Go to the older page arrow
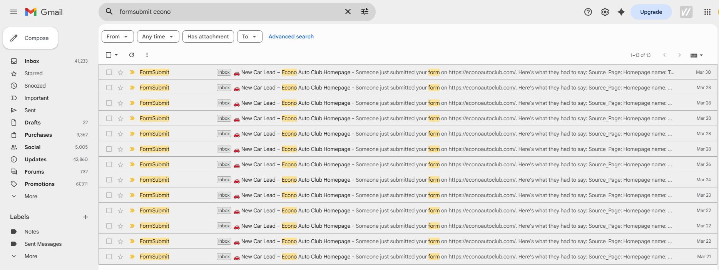Viewport: 719px width, 270px height. click(680, 55)
